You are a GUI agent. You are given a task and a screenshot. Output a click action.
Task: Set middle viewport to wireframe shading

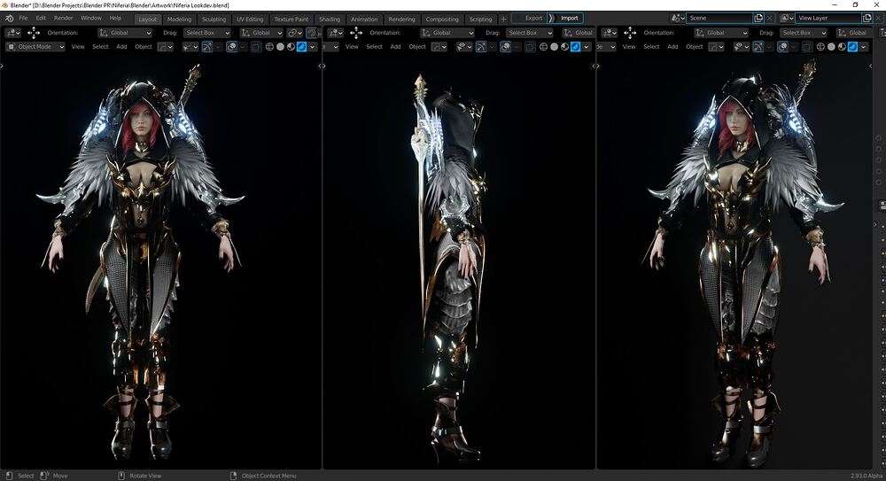[x=544, y=46]
